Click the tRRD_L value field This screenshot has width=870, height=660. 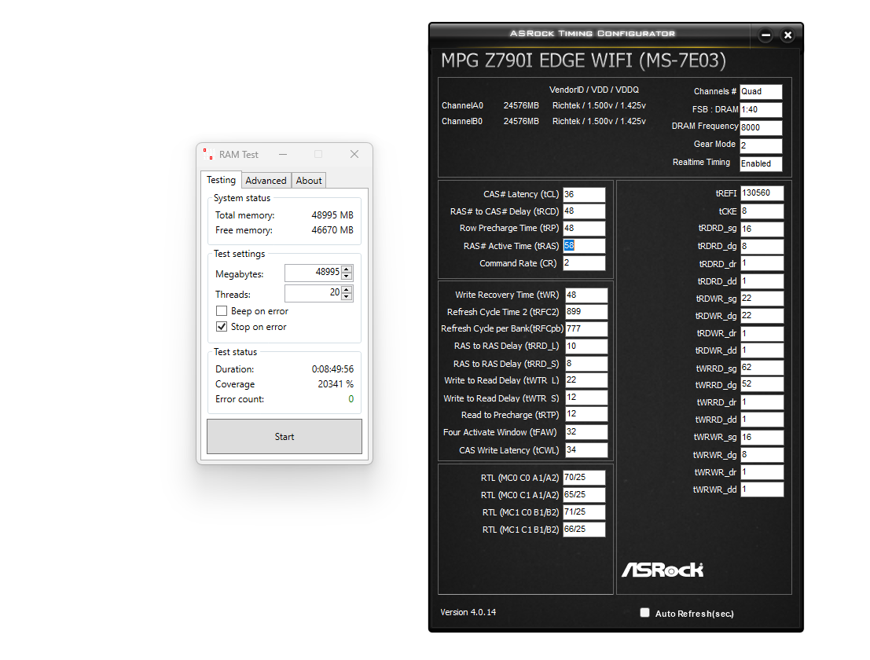click(586, 346)
